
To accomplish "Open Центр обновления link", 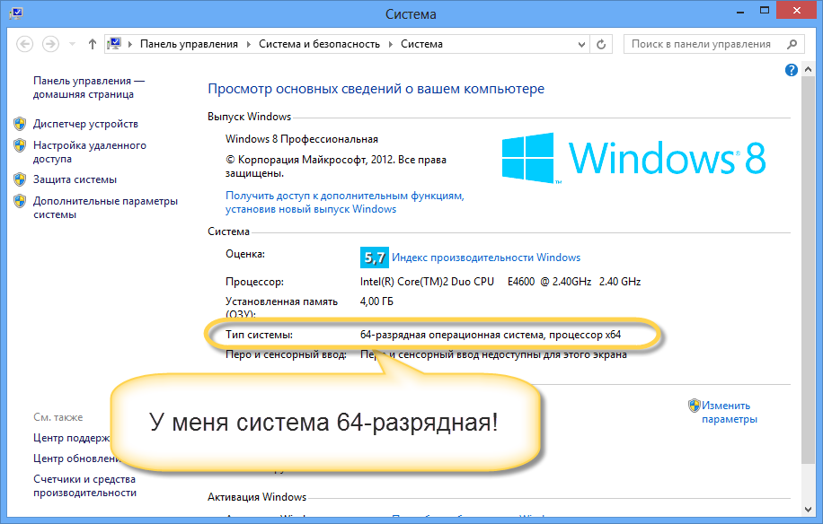I will [x=77, y=458].
